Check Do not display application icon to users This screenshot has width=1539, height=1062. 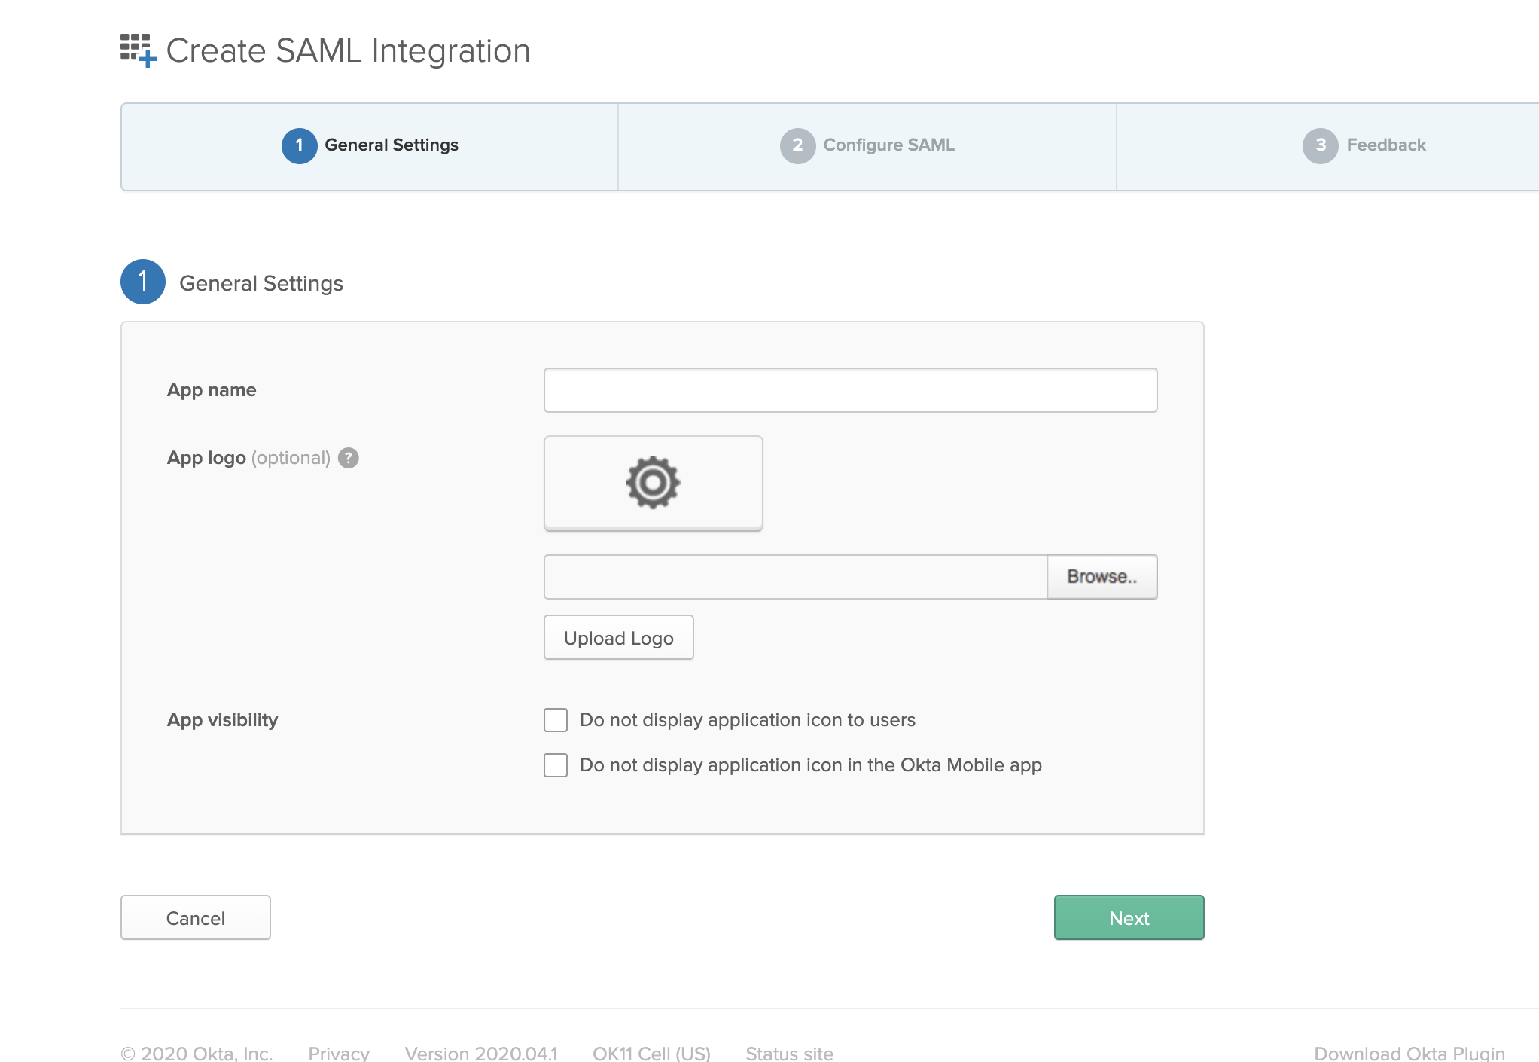[x=555, y=720]
